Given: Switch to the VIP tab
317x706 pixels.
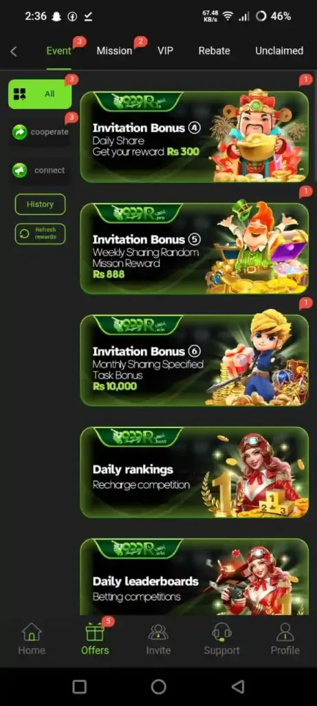Looking at the screenshot, I should (165, 51).
